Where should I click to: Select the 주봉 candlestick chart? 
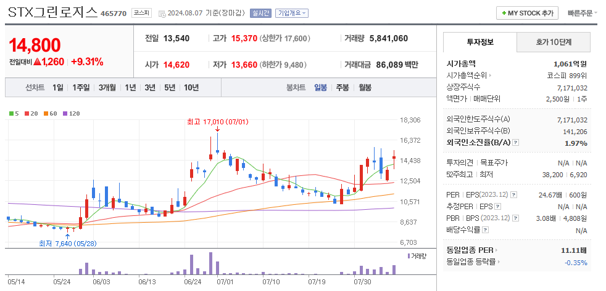tap(342, 87)
